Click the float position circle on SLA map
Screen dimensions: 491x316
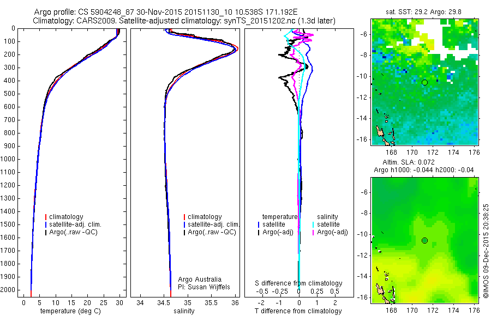click(424, 240)
